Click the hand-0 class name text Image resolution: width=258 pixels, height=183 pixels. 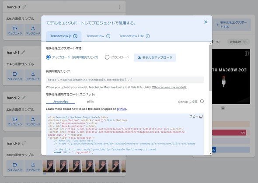pyautogui.click(x=13, y=7)
